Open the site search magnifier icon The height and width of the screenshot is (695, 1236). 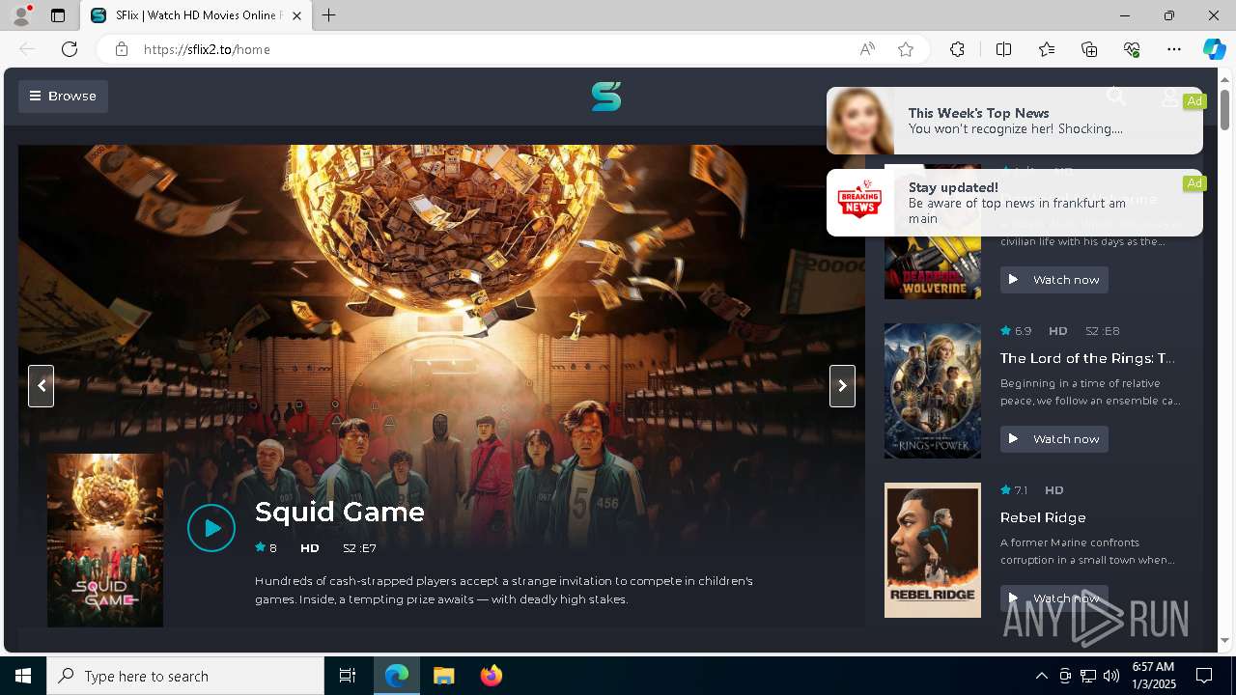(1116, 96)
